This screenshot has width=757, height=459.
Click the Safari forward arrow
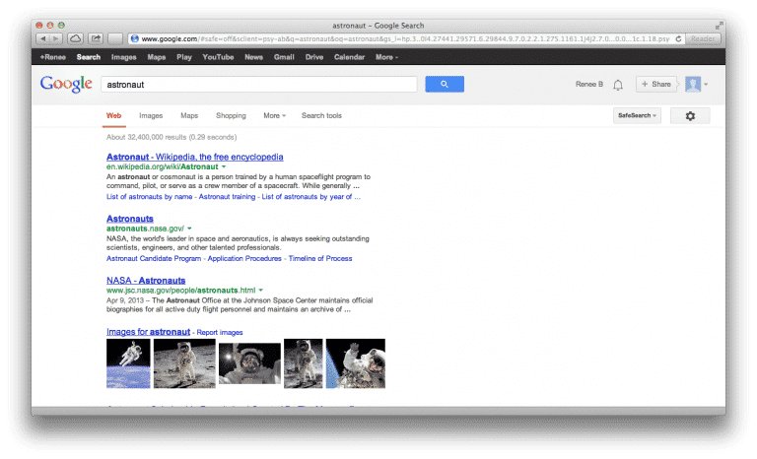(57, 38)
